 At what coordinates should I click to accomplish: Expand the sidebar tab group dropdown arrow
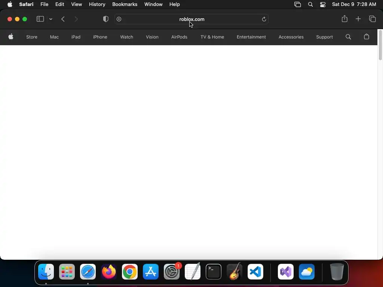[x=50, y=19]
